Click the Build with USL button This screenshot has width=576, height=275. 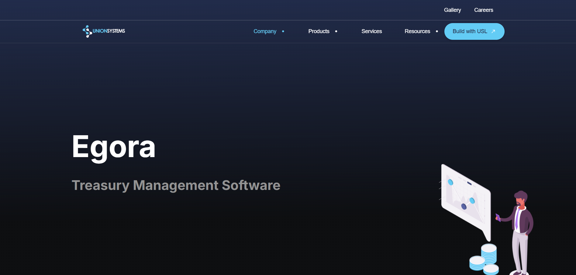tap(474, 31)
